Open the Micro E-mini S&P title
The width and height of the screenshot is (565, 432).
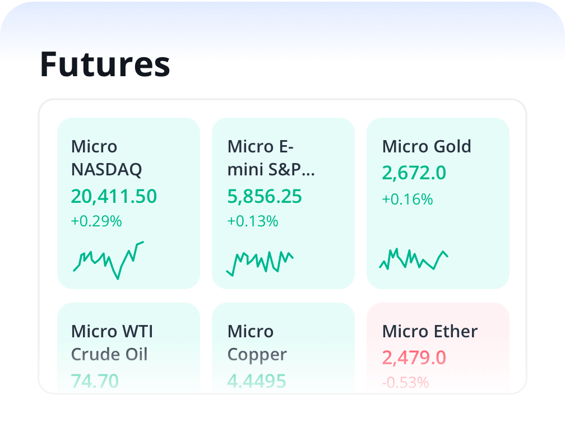(x=271, y=157)
